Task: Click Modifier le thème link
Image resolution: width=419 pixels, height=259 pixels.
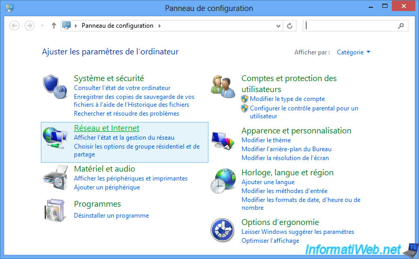Action: click(266, 140)
